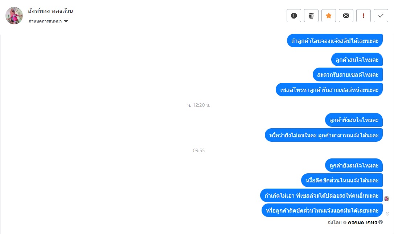Delete conversation using the trash icon

pyautogui.click(x=311, y=16)
